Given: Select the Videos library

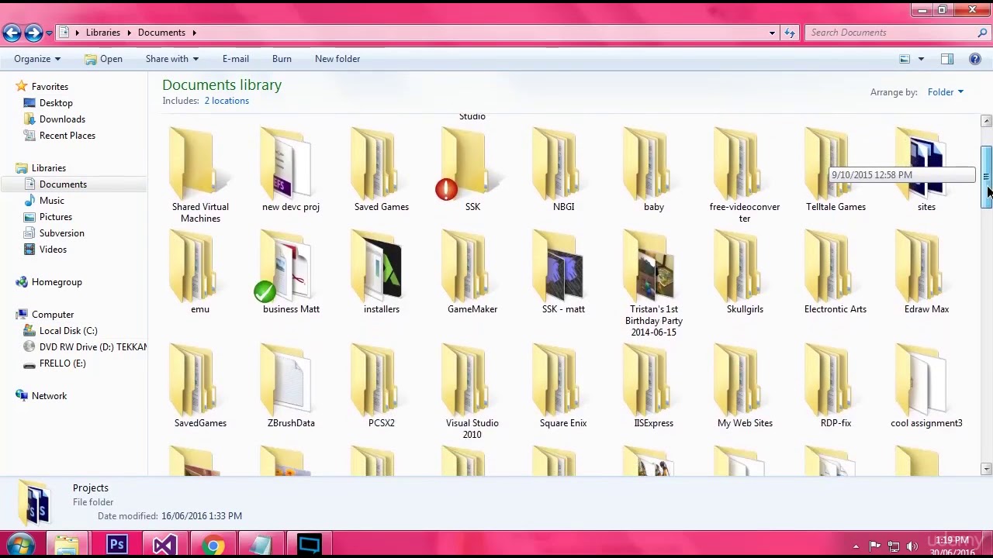Looking at the screenshot, I should click(x=53, y=250).
